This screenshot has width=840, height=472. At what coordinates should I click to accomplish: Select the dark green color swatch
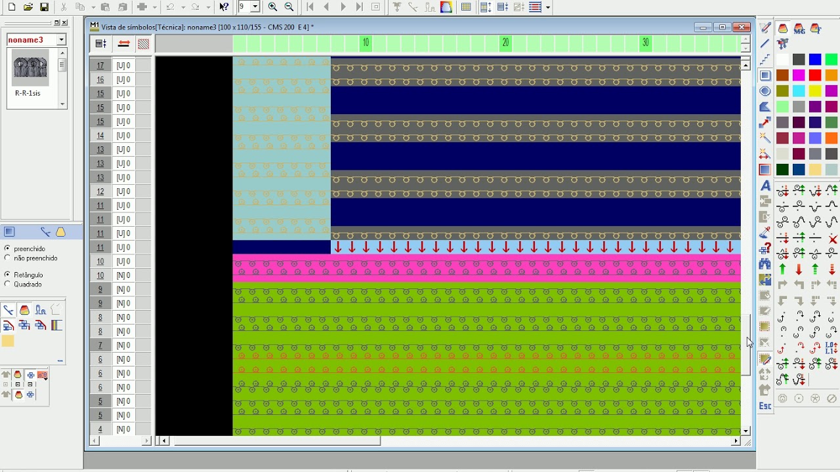[782, 170]
